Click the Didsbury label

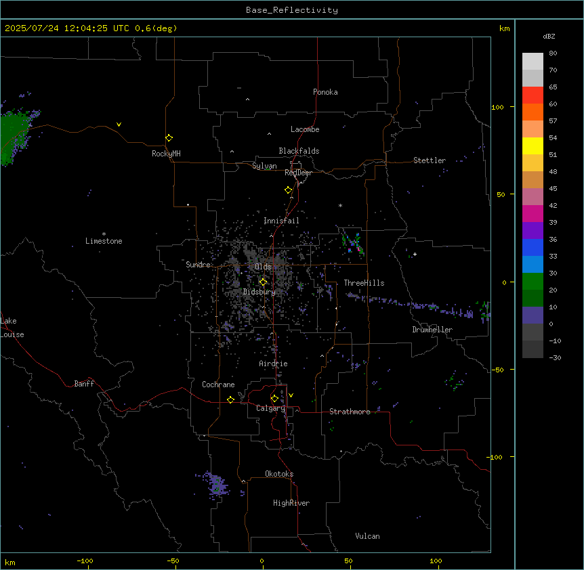coord(259,292)
